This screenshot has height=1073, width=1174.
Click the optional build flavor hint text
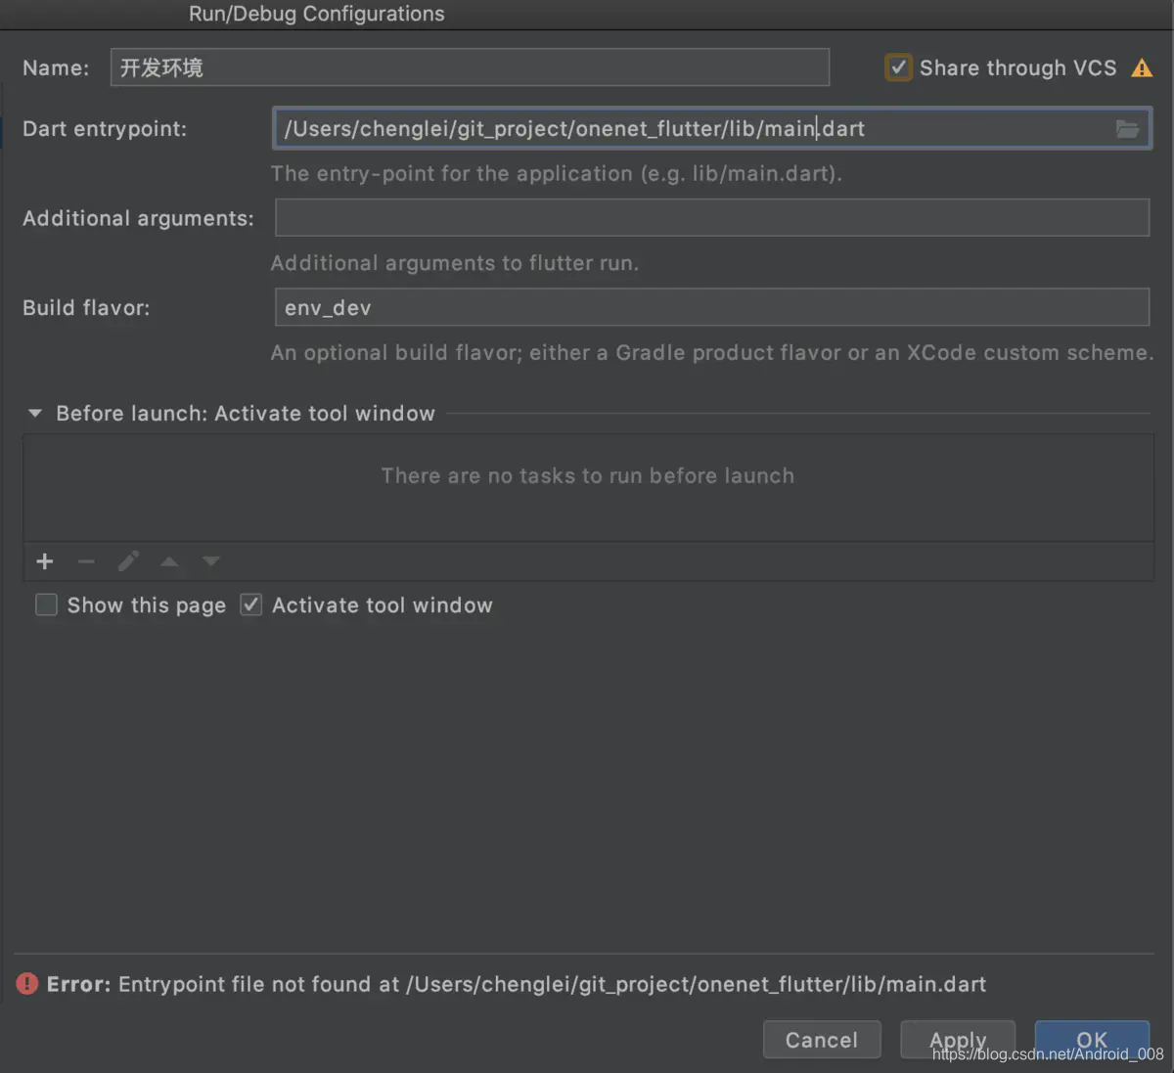click(712, 353)
